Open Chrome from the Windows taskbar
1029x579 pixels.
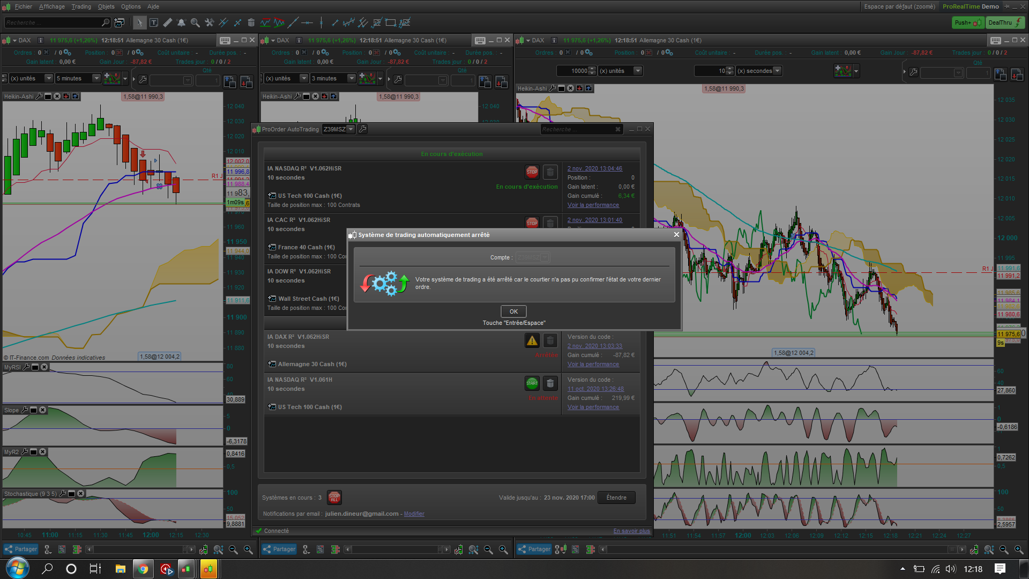tap(143, 569)
